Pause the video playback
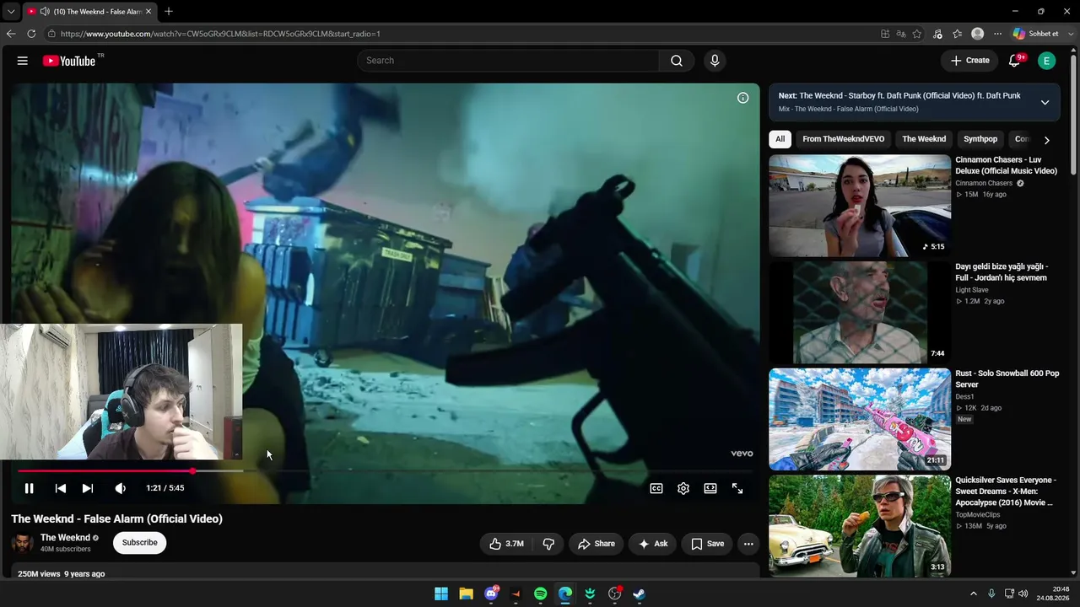The width and height of the screenshot is (1080, 607). point(29,488)
